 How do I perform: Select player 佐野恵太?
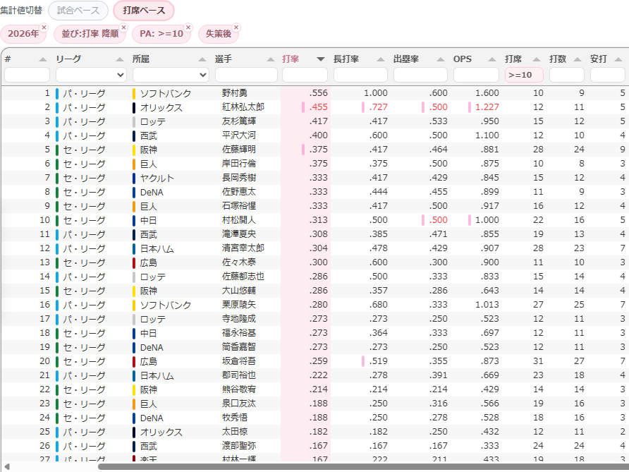pos(239,192)
